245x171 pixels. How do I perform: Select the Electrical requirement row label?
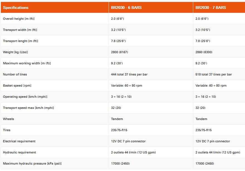pos(19,141)
